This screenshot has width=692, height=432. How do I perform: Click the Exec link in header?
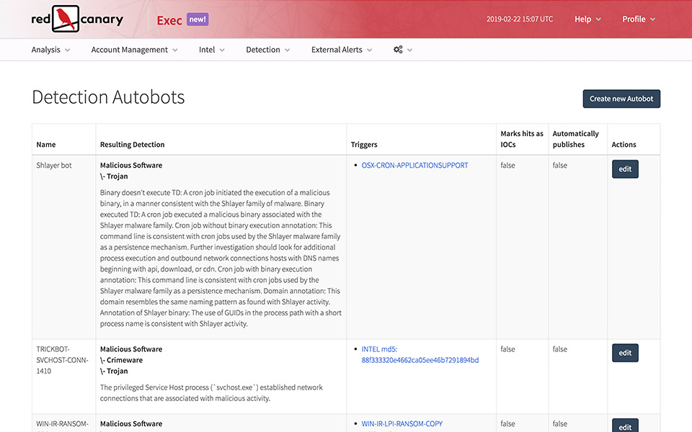point(169,20)
